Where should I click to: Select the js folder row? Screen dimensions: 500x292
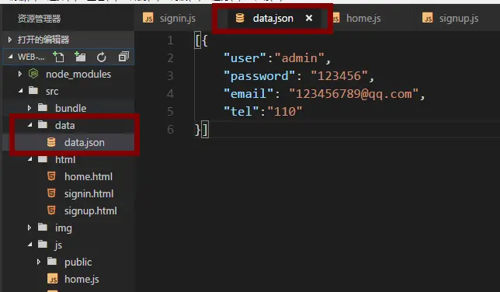(68, 245)
